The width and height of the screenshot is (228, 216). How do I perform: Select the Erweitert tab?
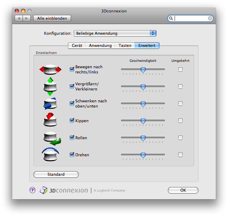click(147, 45)
